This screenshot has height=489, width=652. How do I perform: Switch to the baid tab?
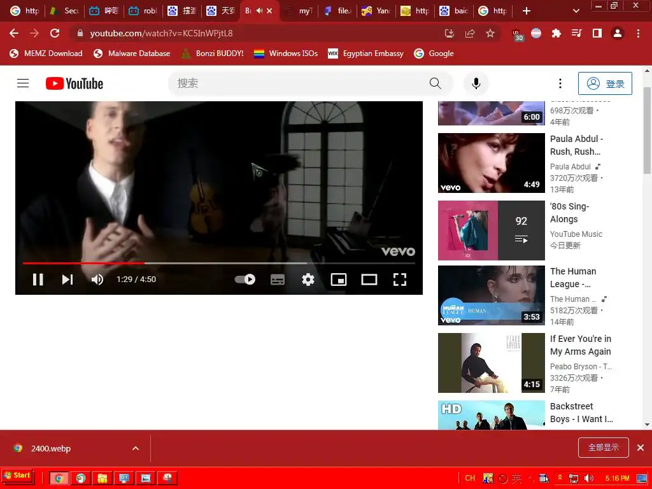pyautogui.click(x=455, y=11)
